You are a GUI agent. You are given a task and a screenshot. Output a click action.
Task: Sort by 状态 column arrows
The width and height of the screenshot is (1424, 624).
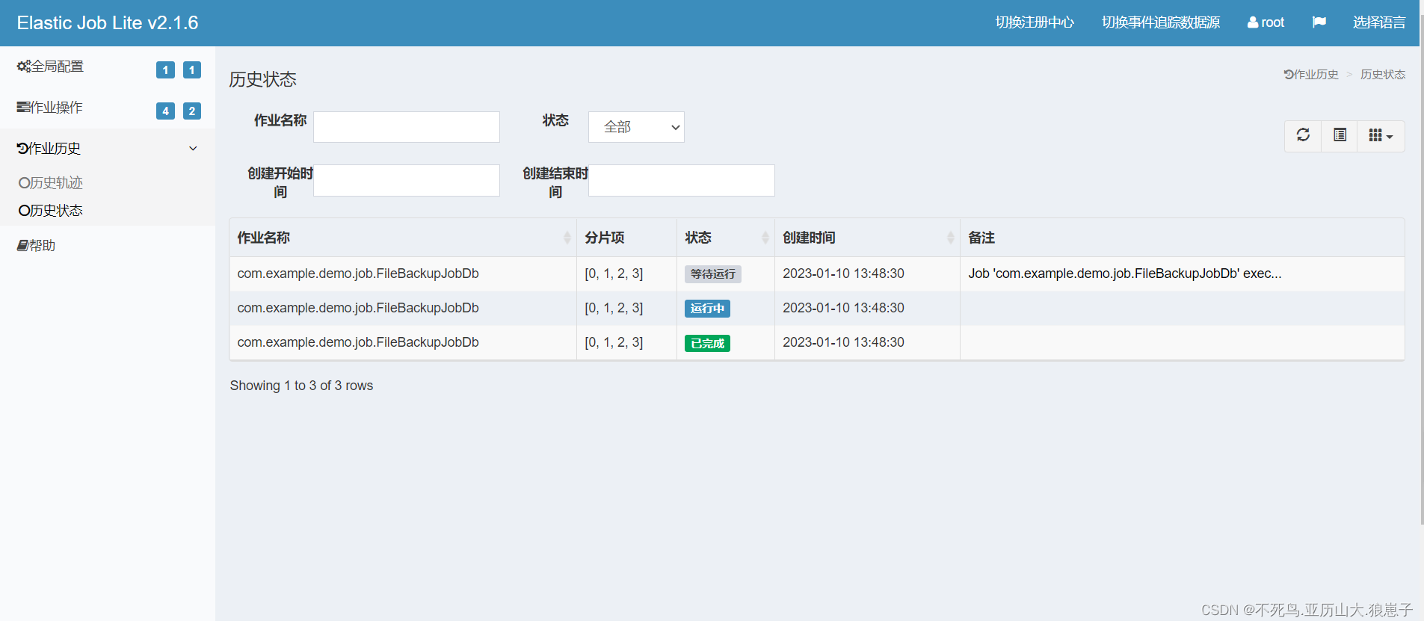(x=765, y=238)
